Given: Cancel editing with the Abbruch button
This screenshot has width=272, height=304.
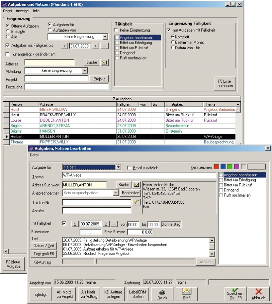Looking at the screenshot, I should point(258,294).
